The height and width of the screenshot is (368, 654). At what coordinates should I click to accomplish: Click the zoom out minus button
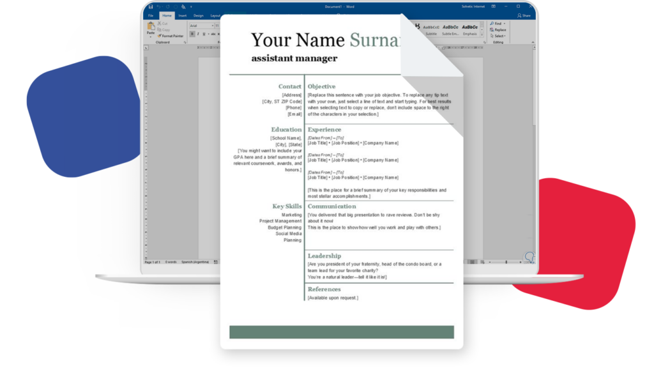490,262
